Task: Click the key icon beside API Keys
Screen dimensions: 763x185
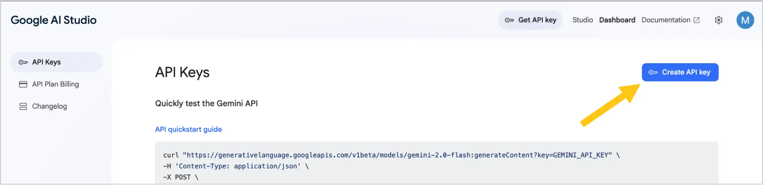Action: pyautogui.click(x=23, y=62)
